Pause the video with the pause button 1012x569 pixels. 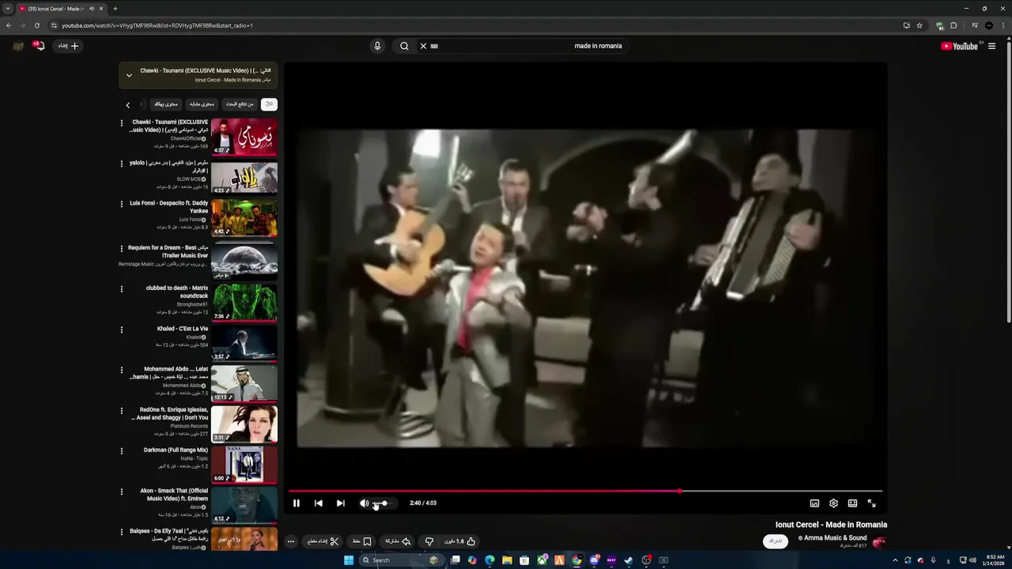tap(296, 503)
